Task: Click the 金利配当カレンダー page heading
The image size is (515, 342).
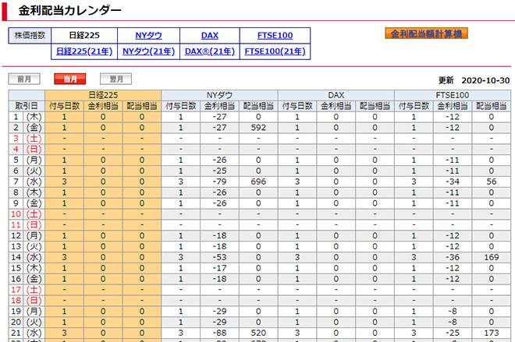Action: click(70, 10)
